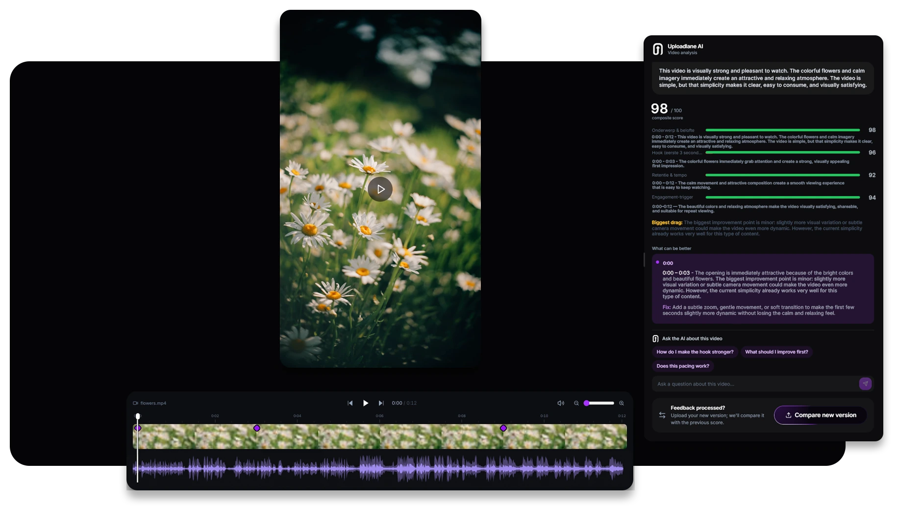The image size is (898, 509).
Task: Jump to the purple marker near 0:09
Action: tap(503, 428)
